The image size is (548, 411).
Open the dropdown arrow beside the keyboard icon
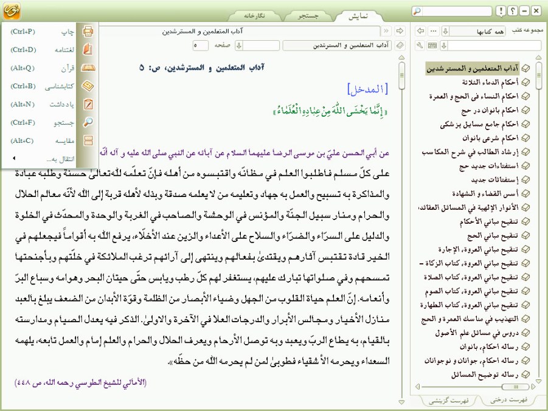[x=444, y=46]
